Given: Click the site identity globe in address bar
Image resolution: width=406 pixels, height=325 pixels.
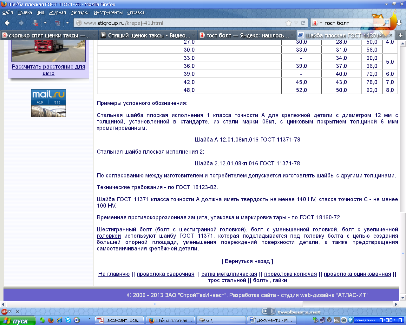Looking at the screenshot, I should tap(79, 23).
